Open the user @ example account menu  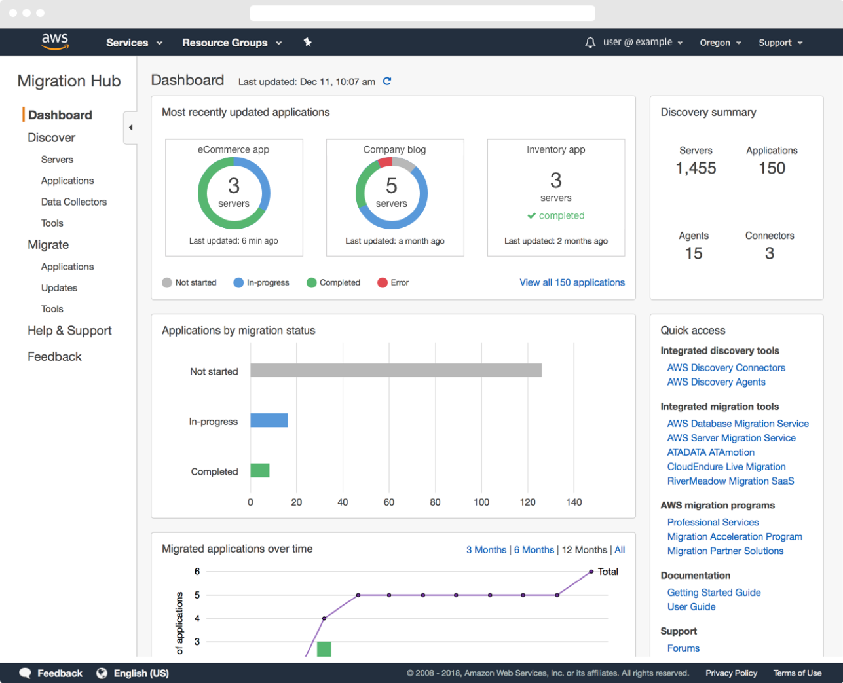pos(643,42)
